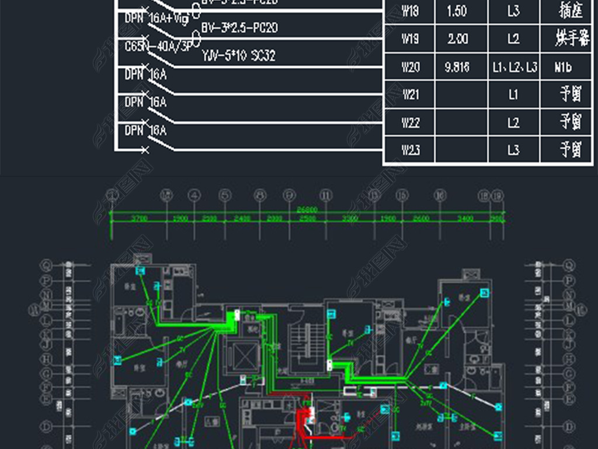The image size is (598, 449).
Task: Click the 9.816 load value cell
Action: (457, 67)
